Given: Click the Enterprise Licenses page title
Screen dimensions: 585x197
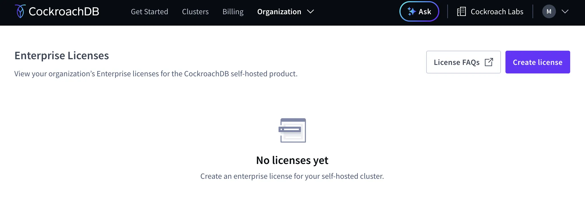Looking at the screenshot, I should 62,56.
